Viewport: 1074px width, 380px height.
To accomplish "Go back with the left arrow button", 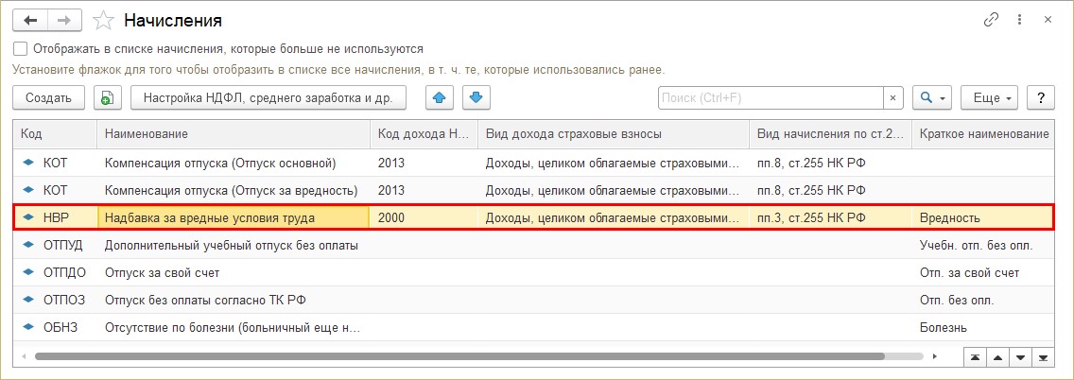I will click(x=30, y=20).
